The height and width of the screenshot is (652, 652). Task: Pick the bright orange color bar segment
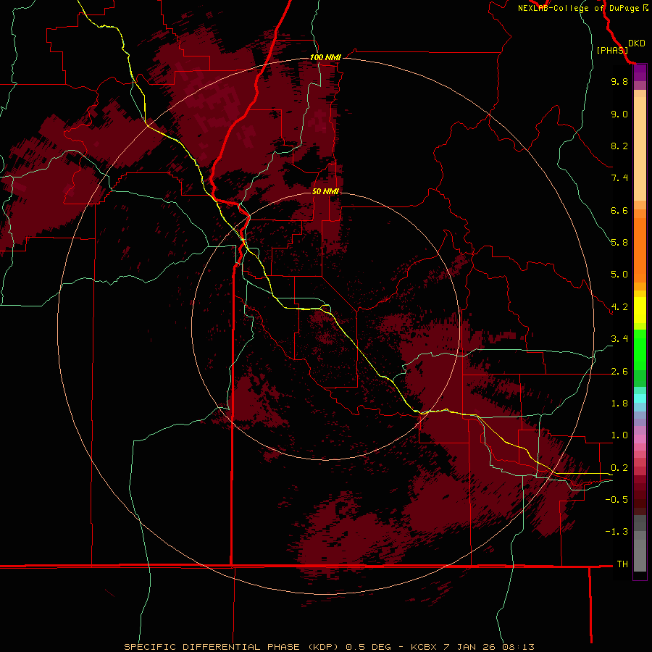(640, 251)
